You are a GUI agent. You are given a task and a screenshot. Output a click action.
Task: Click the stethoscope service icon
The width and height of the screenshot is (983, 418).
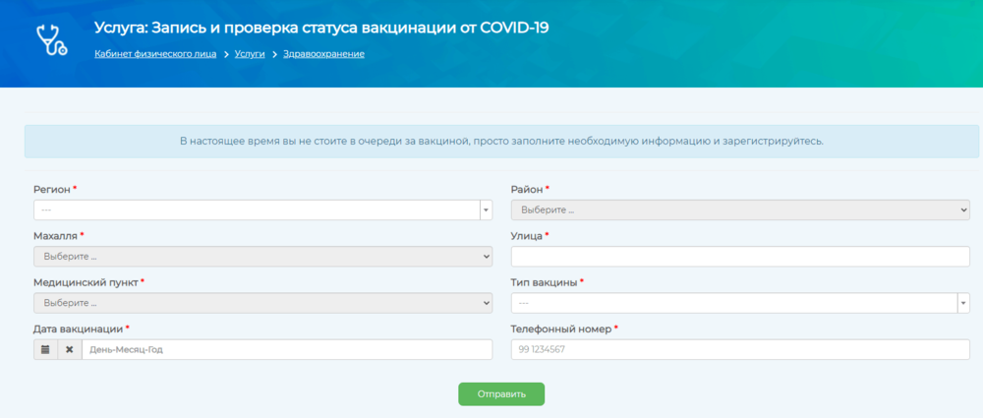[x=51, y=40]
